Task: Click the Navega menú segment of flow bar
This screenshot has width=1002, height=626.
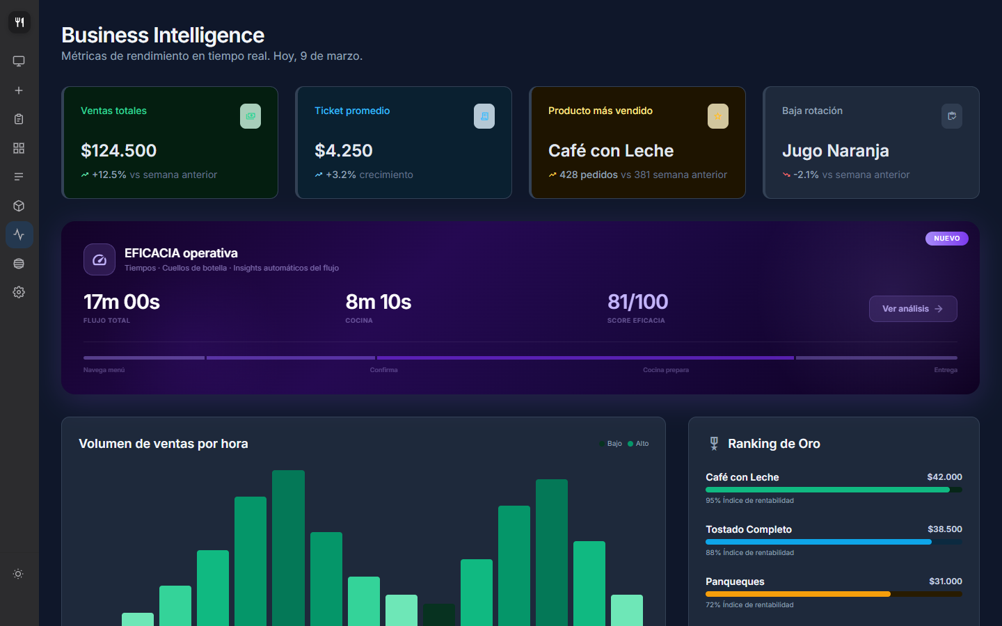Action: click(x=144, y=358)
